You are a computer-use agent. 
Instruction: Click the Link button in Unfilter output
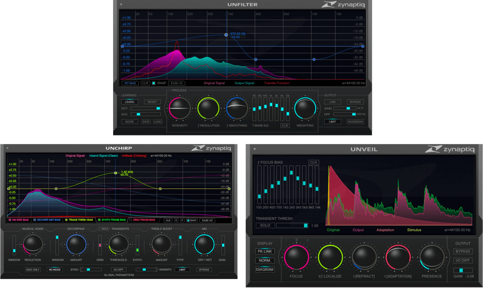pyautogui.click(x=333, y=102)
